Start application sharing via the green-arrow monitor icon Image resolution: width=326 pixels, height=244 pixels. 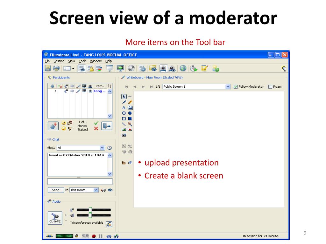(120, 68)
